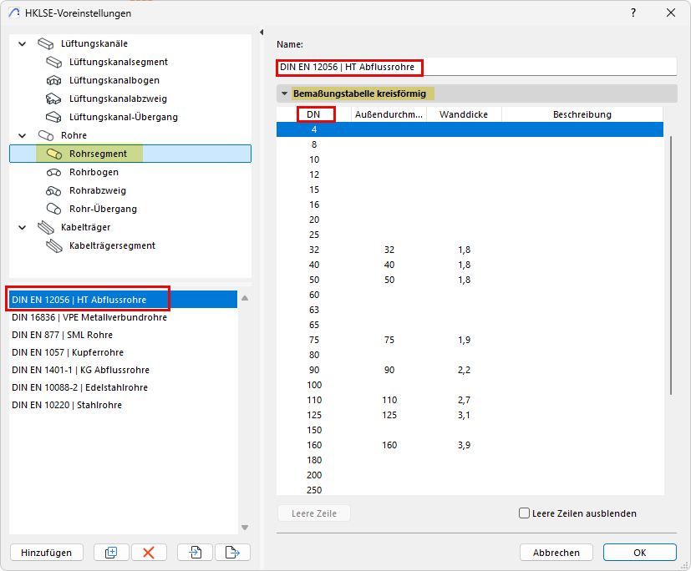Click Wanddicke 3,9 in DN 160 row
Viewport: 691px width, 571px height.
click(464, 445)
